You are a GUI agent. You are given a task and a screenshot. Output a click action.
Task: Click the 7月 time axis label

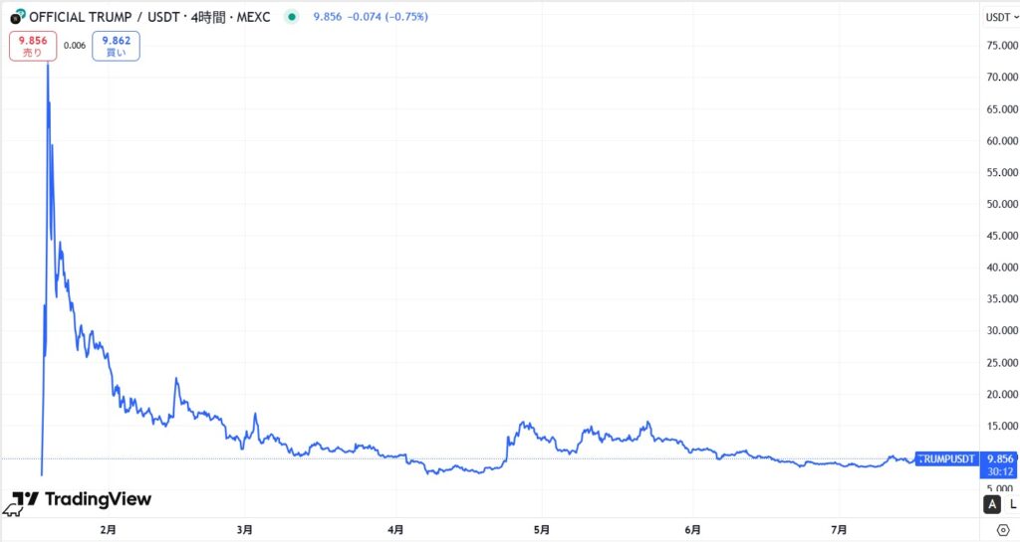pos(839,530)
